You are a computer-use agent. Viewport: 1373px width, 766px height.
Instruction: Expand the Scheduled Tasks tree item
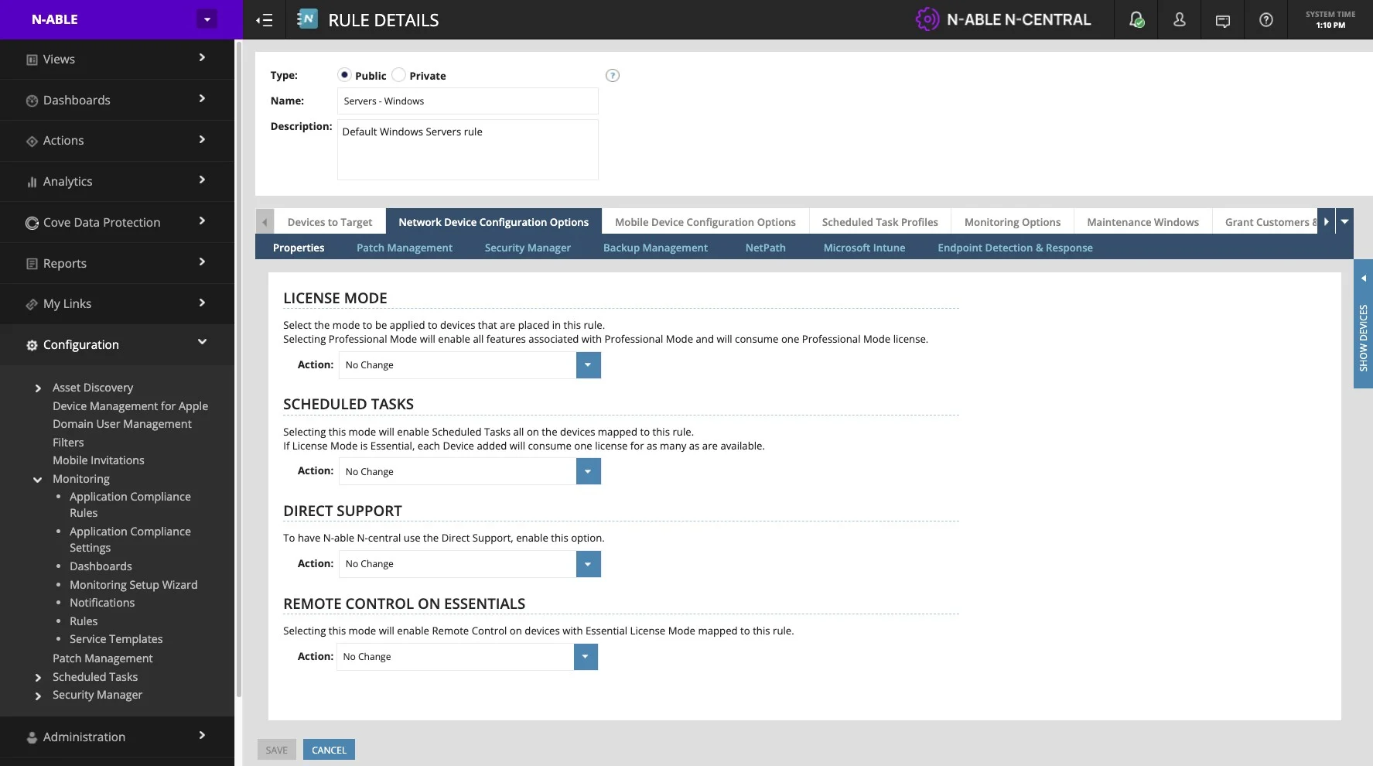click(x=38, y=678)
